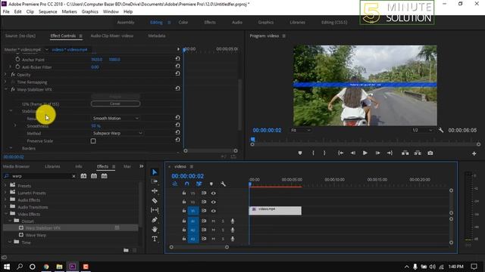Click Mark Out bracket button
This screenshot has width=485, height=272.
(x=324, y=153)
